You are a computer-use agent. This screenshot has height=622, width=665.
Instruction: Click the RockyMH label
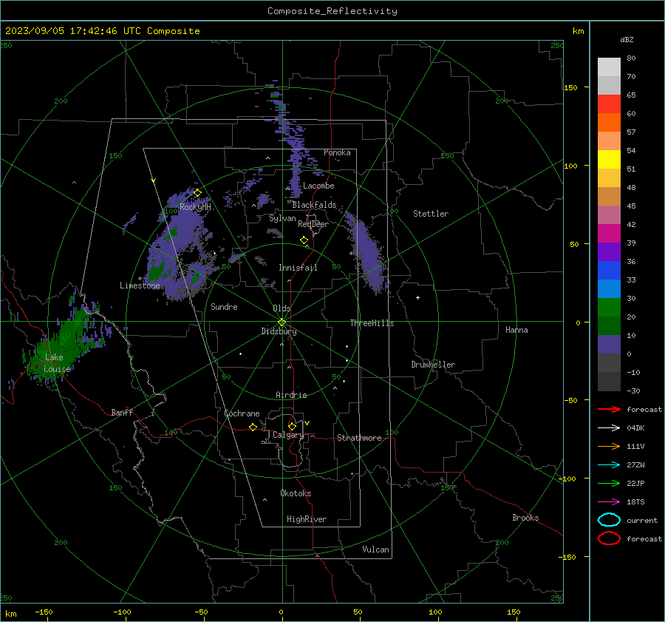pyautogui.click(x=195, y=207)
